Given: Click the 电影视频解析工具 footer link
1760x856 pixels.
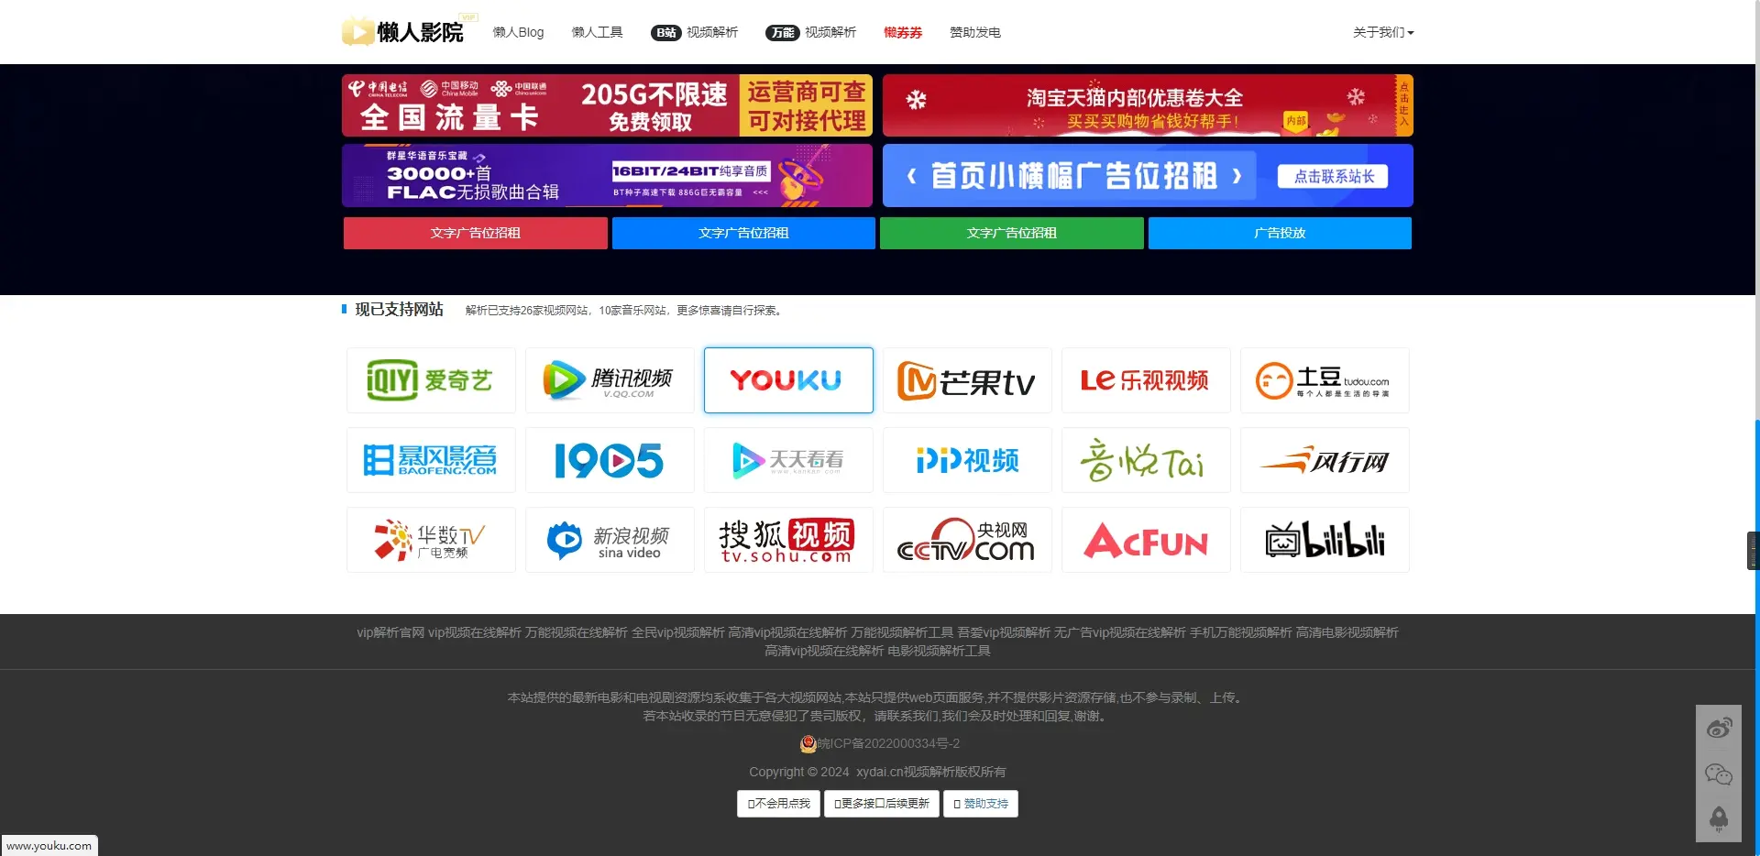Looking at the screenshot, I should (x=939, y=651).
